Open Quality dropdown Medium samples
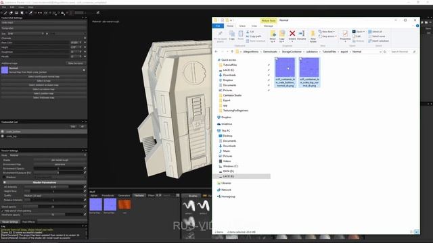This screenshot has width=433, height=243. pos(55,196)
